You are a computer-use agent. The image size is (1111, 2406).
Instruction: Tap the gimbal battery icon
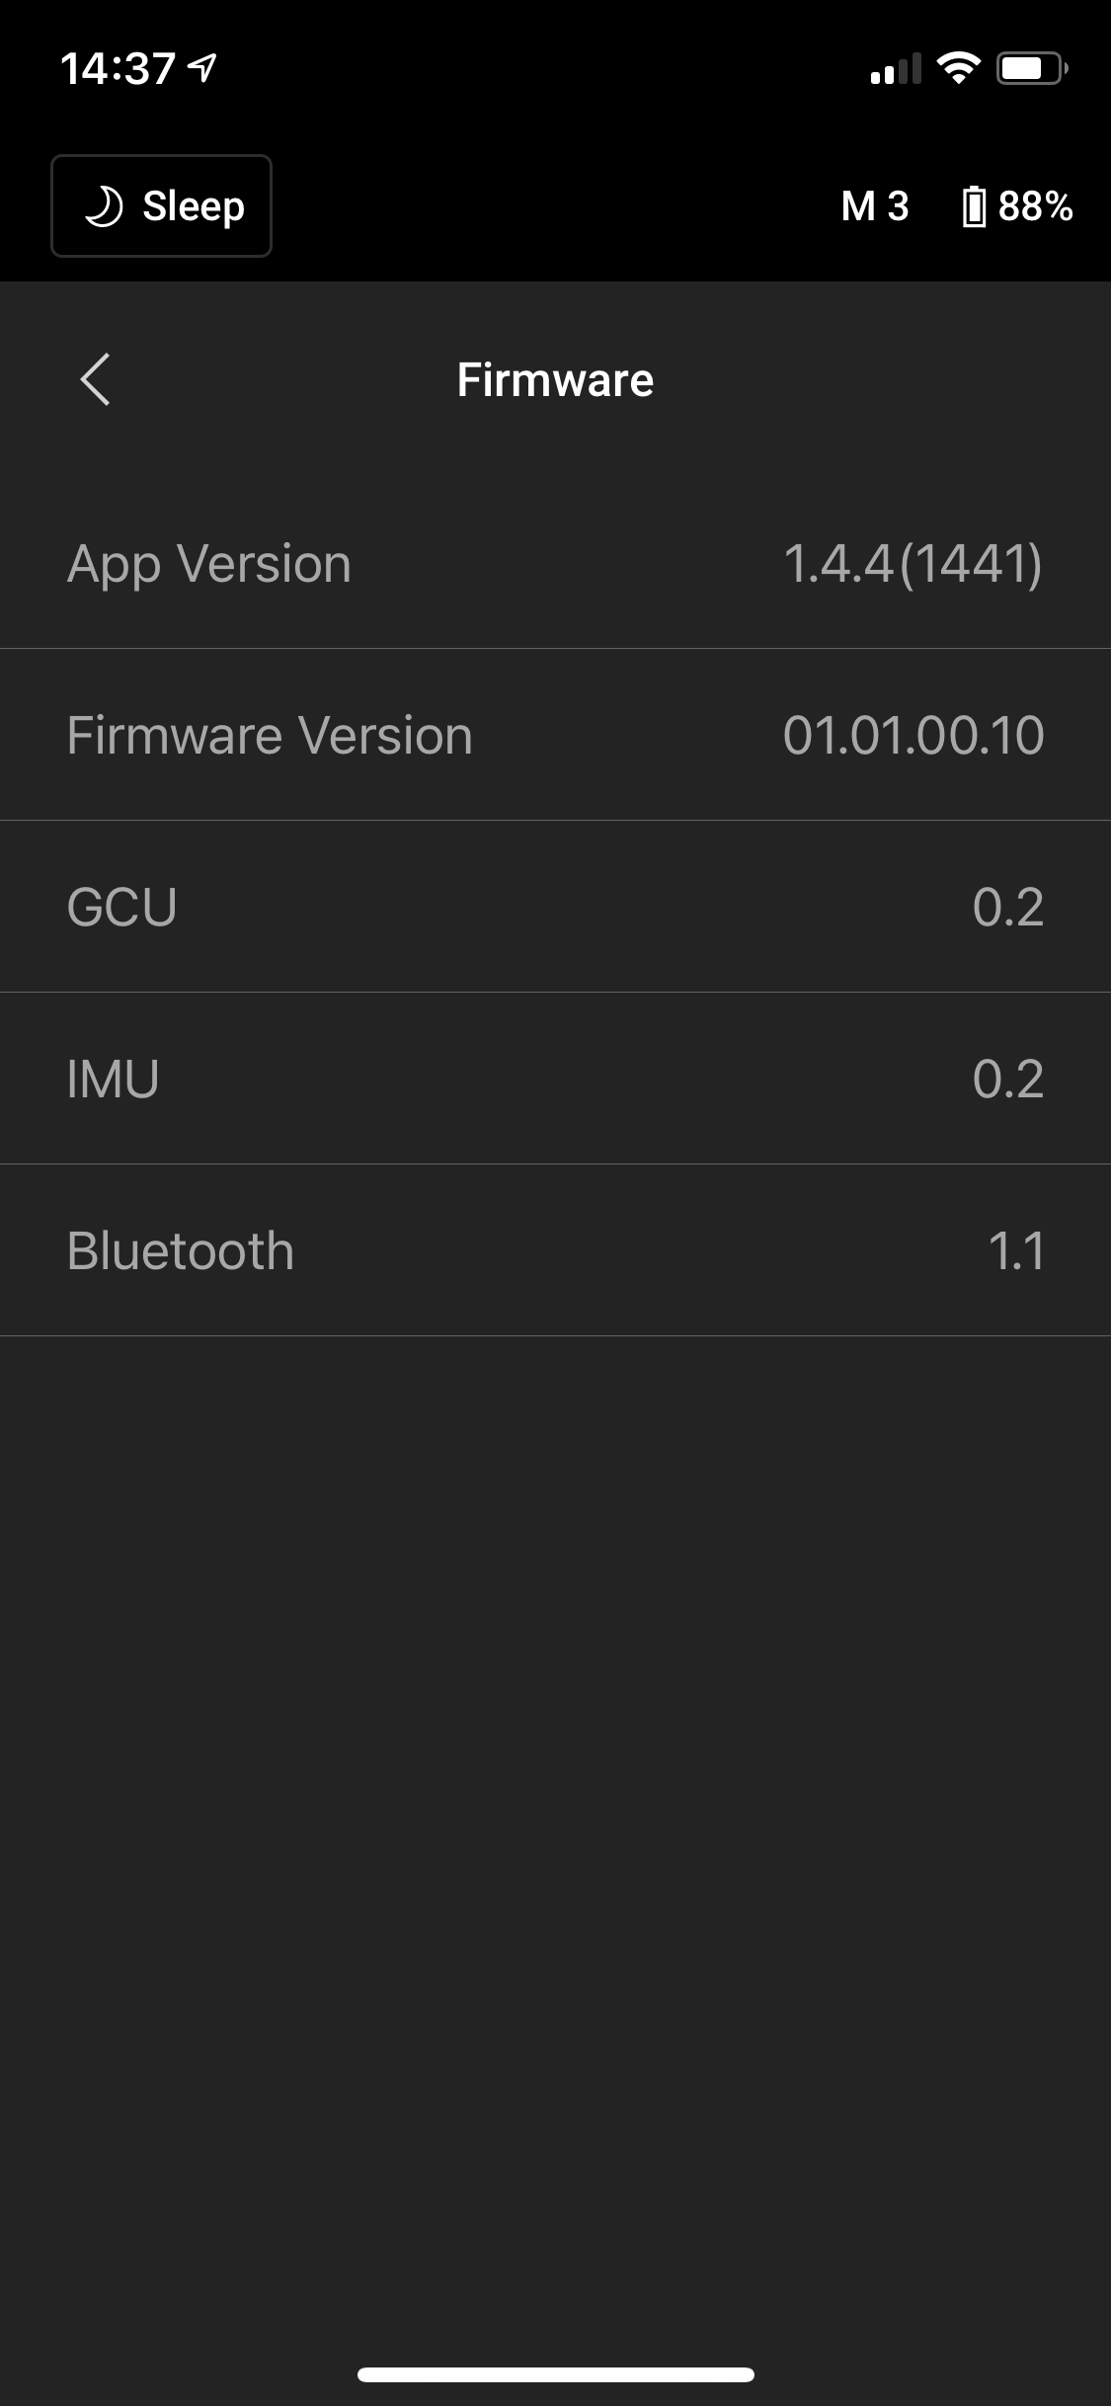(x=974, y=206)
